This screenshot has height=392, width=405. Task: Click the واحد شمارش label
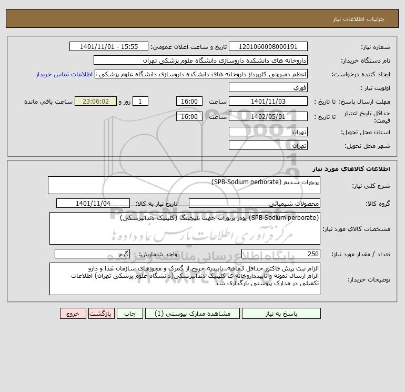[x=158, y=254]
